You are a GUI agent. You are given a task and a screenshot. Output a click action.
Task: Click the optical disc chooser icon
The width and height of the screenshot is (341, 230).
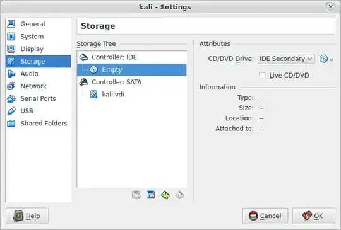pos(323,59)
